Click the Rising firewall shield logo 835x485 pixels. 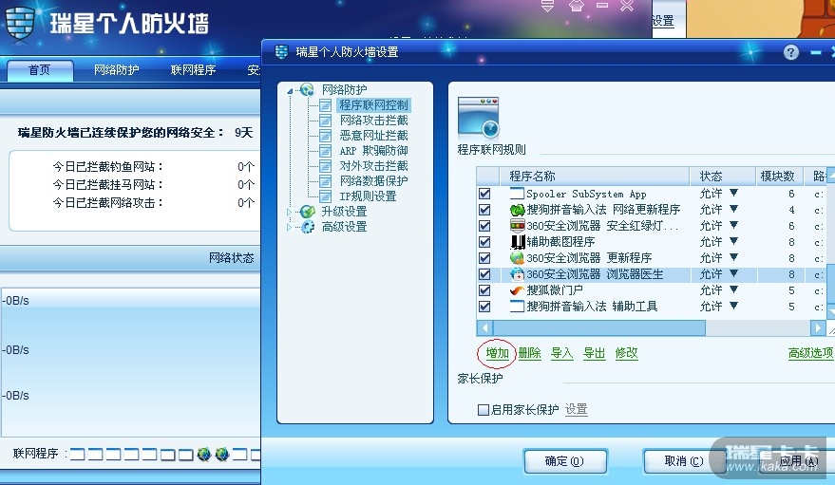[x=20, y=23]
